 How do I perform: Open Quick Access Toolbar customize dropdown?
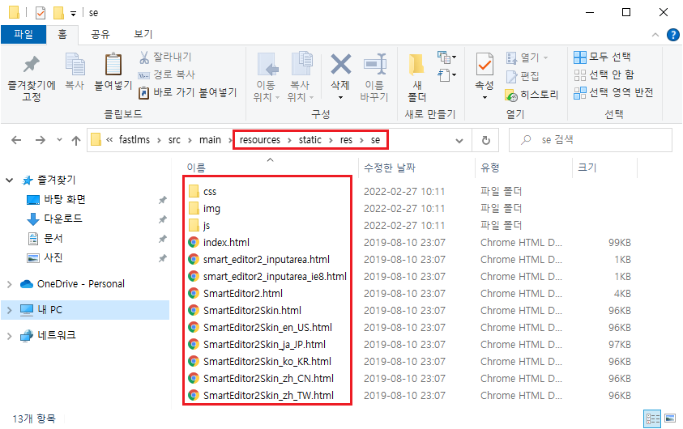tap(73, 14)
